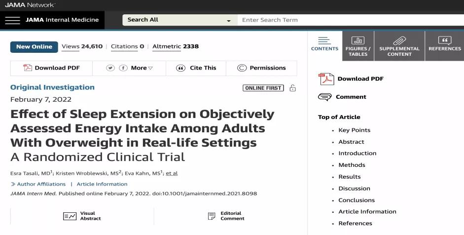View the Views 24,610 metric
Image resolution: width=464 pixels, height=235 pixels.
82,46
